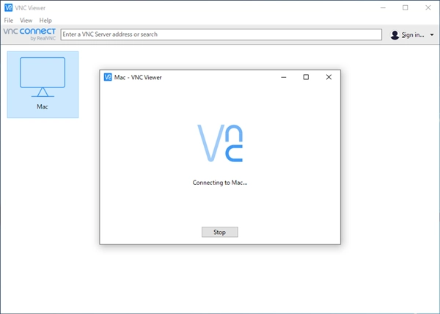Minimize the main VNC Viewer window
The height and width of the screenshot is (314, 440).
[383, 8]
